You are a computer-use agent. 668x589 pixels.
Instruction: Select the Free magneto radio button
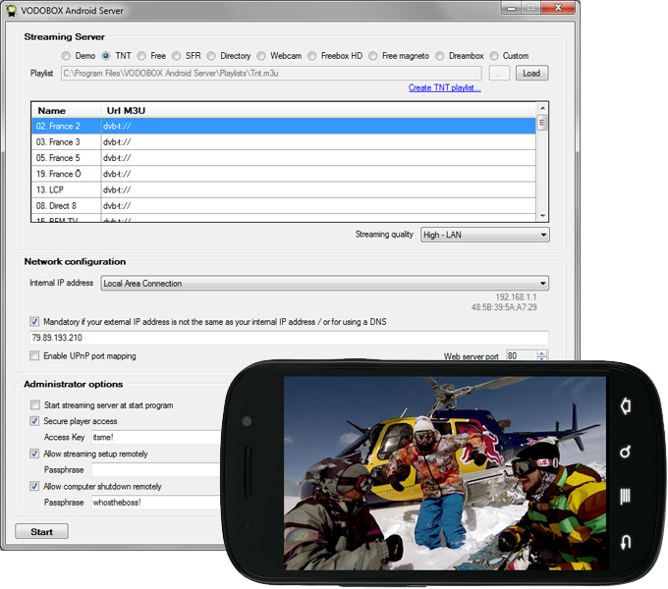tap(372, 56)
